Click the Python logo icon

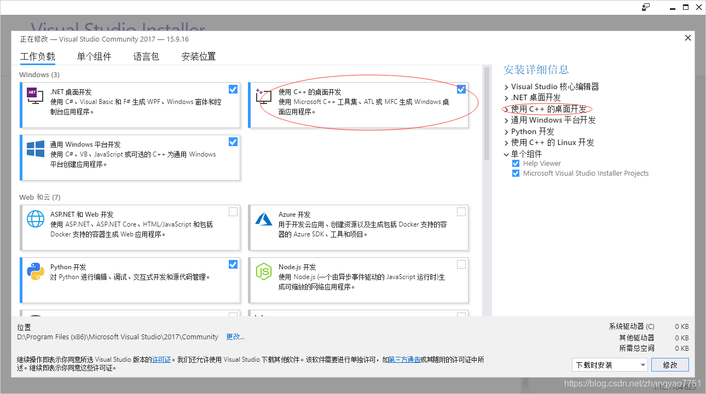[x=35, y=271]
